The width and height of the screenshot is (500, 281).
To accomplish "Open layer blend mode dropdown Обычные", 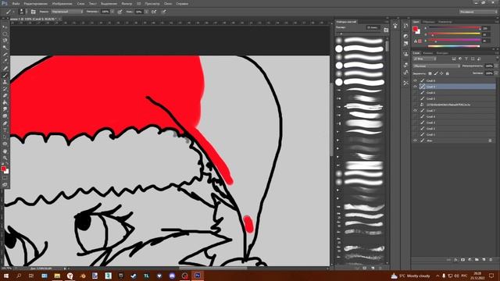I will (x=436, y=66).
